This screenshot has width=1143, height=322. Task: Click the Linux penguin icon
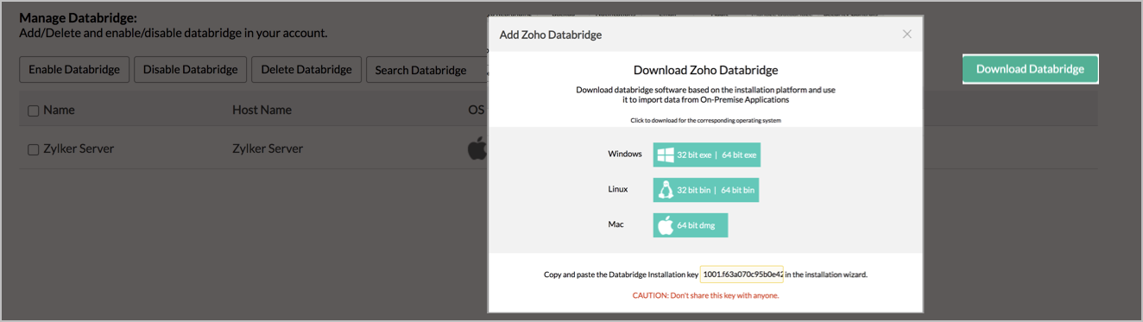coord(665,190)
